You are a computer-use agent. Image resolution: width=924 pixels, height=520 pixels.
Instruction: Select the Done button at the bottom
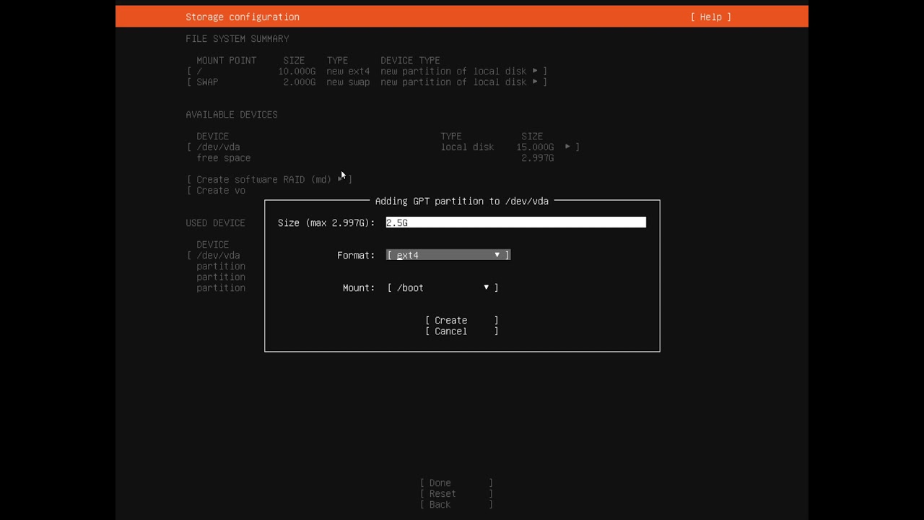tap(456, 482)
